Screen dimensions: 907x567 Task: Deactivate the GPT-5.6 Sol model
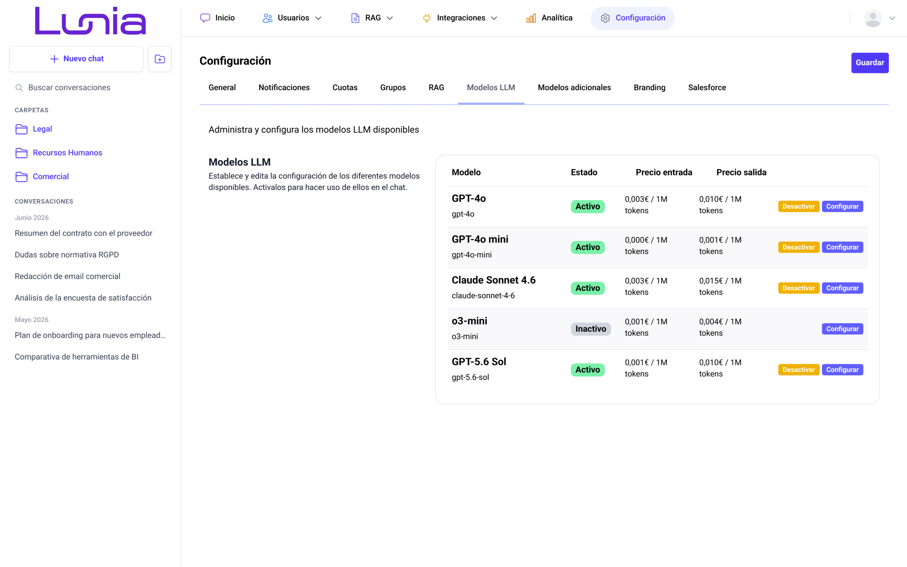pyautogui.click(x=798, y=370)
